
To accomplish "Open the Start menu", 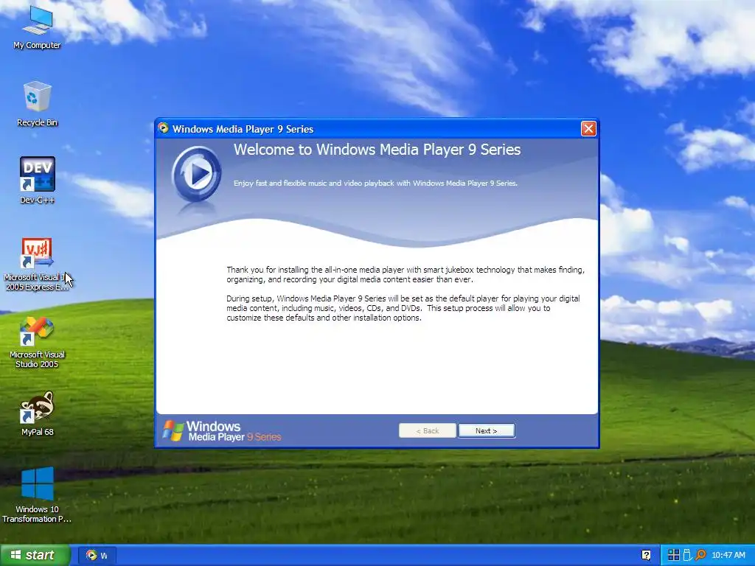I will [35, 555].
